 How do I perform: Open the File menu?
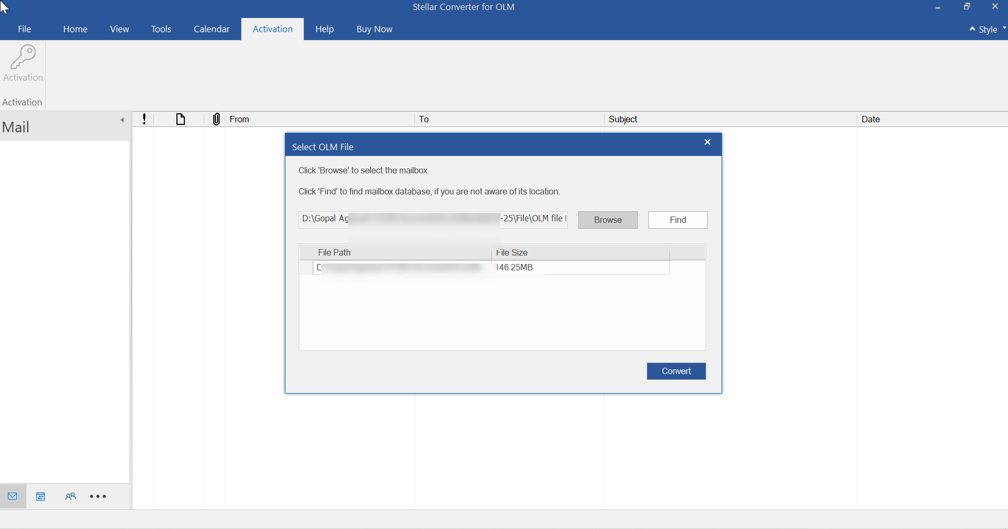(x=24, y=29)
